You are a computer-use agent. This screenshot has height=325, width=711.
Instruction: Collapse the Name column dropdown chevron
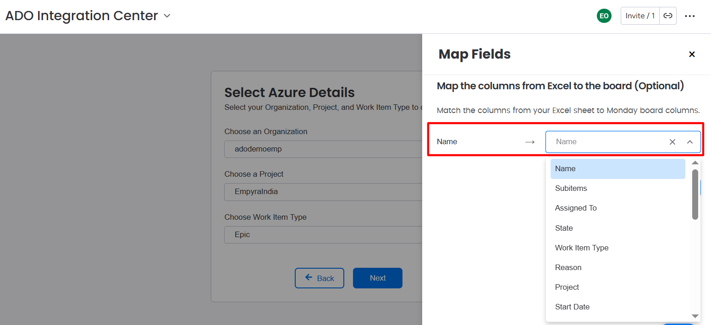(690, 142)
